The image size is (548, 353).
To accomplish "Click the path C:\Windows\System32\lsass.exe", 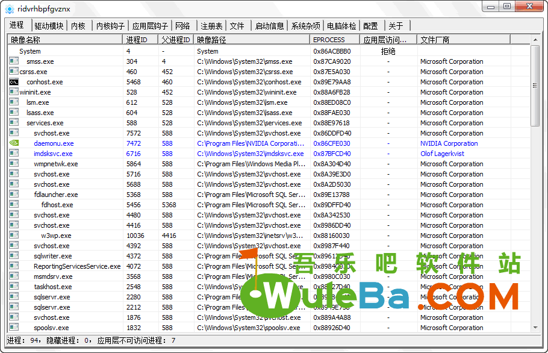I will (244, 113).
